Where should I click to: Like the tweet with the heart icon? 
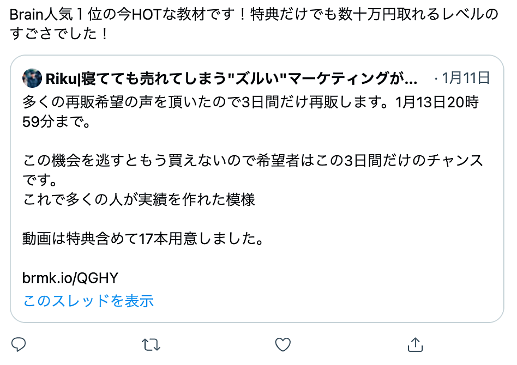283,345
